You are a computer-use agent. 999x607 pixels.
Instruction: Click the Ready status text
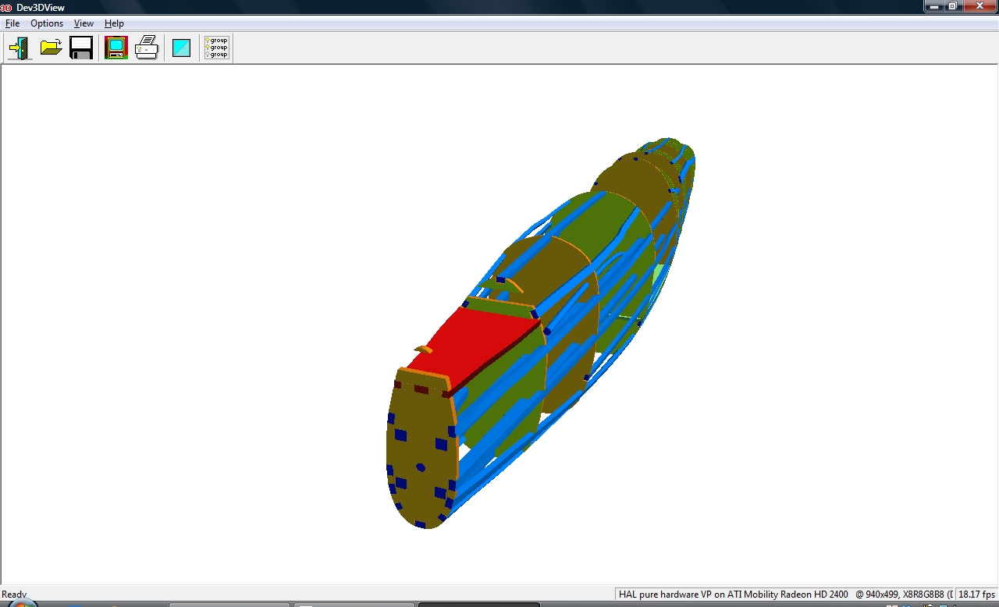pos(14,595)
